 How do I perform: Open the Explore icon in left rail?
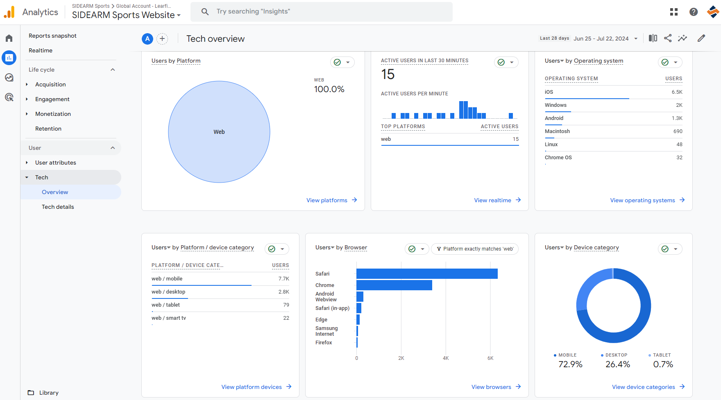pos(9,77)
